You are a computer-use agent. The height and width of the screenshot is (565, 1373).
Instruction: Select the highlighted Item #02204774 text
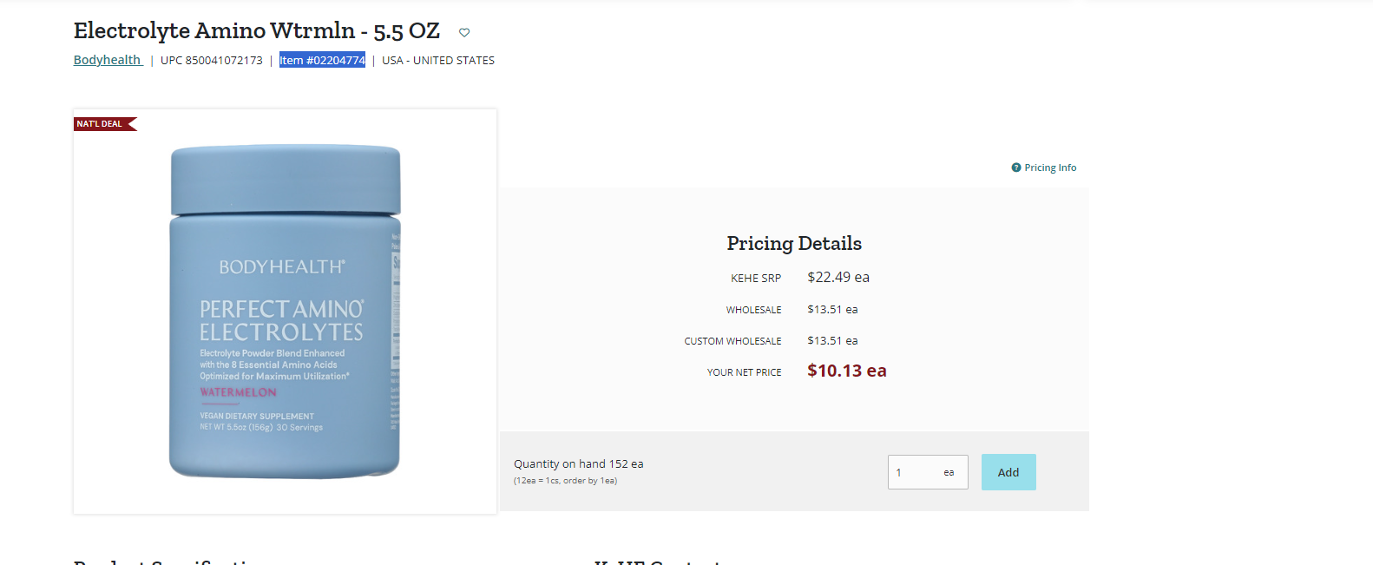322,60
